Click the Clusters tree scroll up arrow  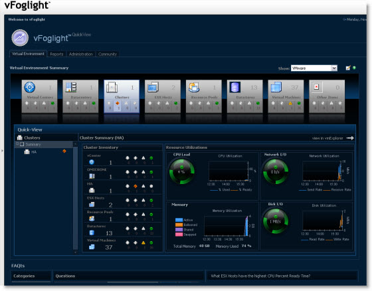76,144
